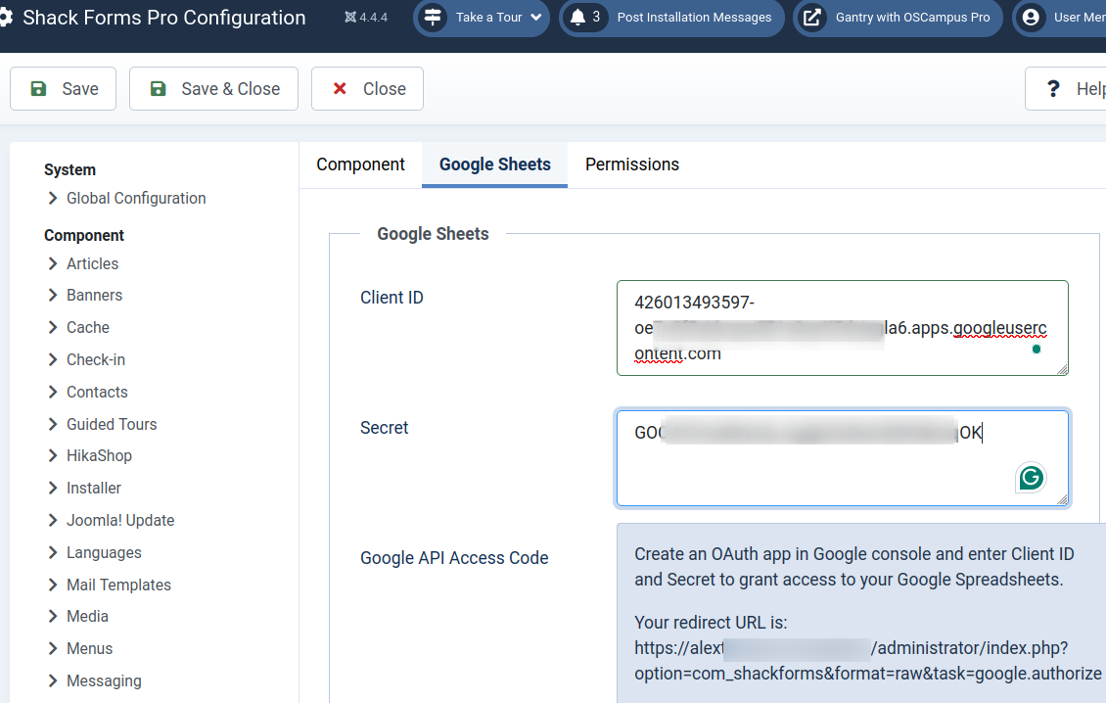This screenshot has width=1106, height=703.
Task: Click Save & Close button
Action: pyautogui.click(x=213, y=89)
